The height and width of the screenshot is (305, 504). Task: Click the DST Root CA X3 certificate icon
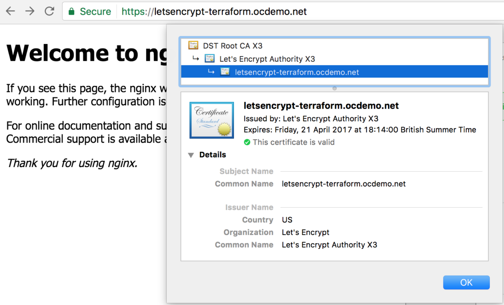coord(193,46)
